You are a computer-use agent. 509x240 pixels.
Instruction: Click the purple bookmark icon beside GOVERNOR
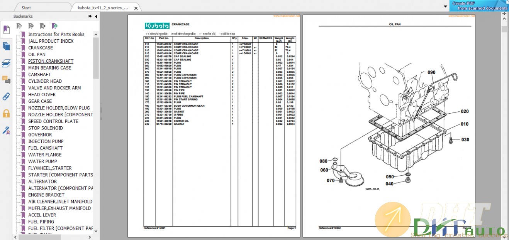click(23, 135)
